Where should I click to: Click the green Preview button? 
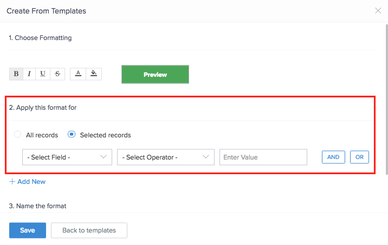[155, 74]
